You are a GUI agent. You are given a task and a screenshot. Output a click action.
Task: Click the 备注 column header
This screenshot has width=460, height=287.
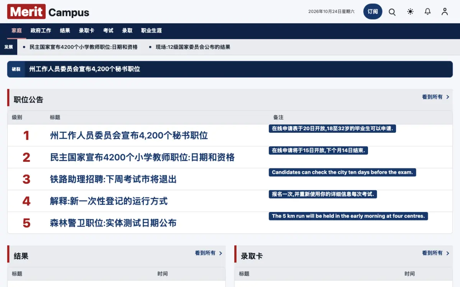point(278,117)
